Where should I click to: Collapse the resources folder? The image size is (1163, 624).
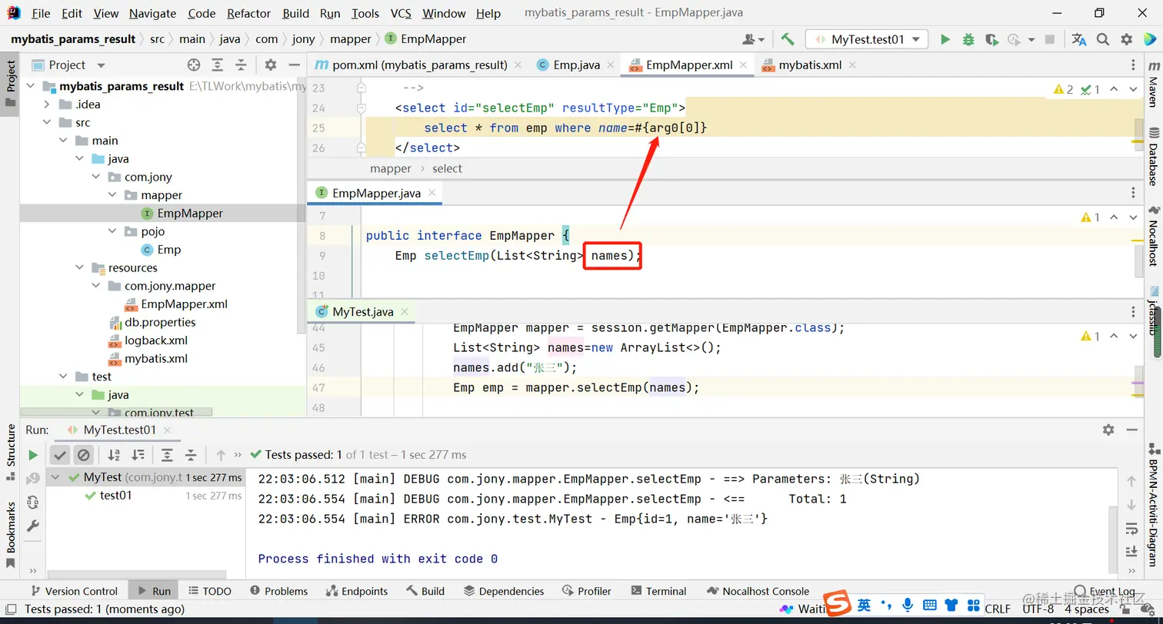click(80, 268)
